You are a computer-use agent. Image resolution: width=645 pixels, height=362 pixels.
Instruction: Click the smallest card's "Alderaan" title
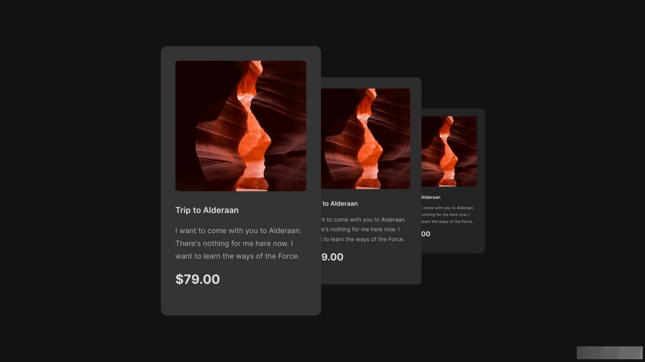[431, 197]
